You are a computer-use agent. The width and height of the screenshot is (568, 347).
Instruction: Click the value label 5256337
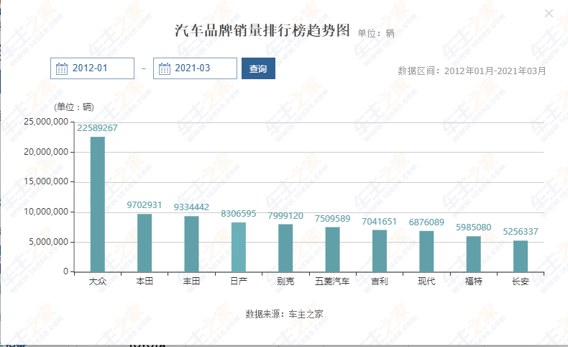521,232
